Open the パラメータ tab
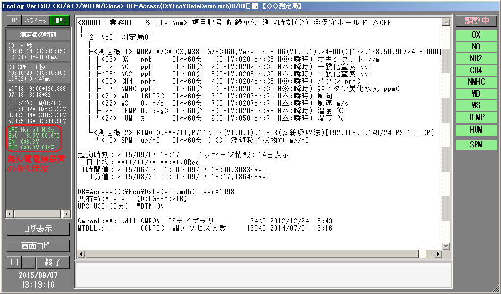 [35, 21]
